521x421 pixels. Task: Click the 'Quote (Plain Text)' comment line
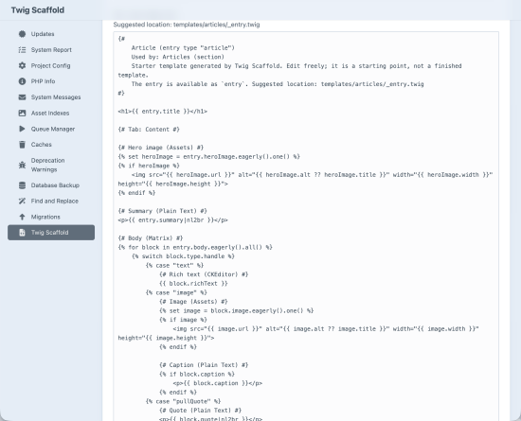point(201,411)
